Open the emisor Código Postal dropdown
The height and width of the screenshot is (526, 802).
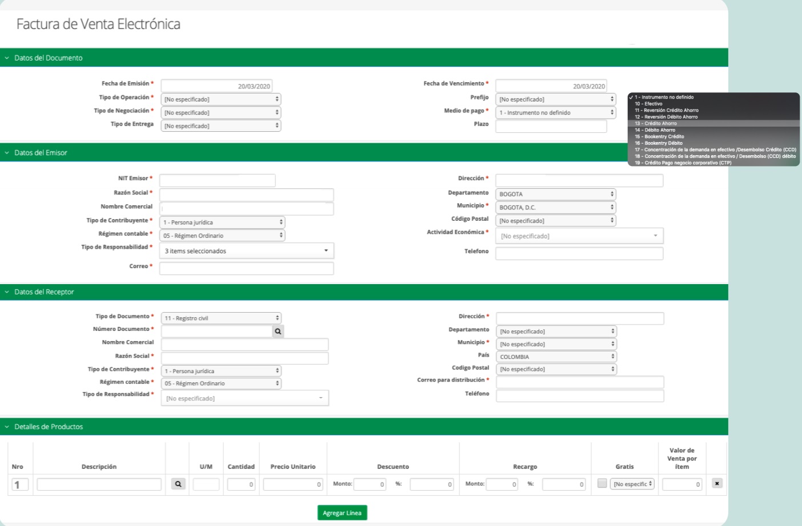pyautogui.click(x=556, y=220)
